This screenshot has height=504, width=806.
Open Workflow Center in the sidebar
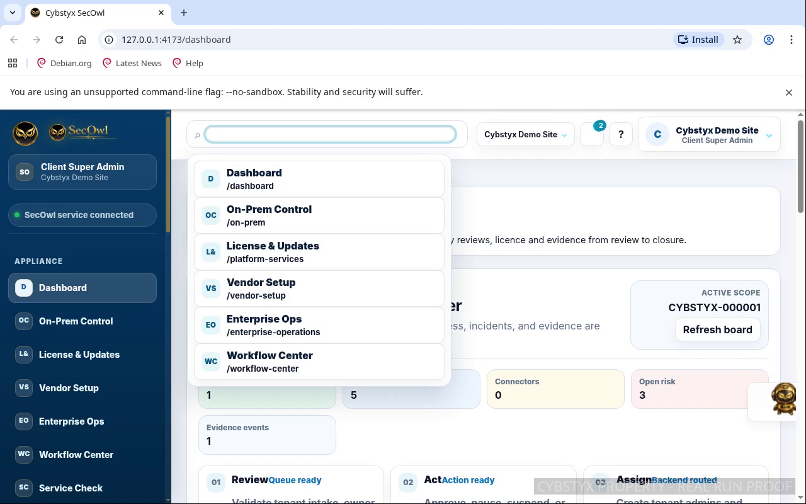click(x=82, y=455)
